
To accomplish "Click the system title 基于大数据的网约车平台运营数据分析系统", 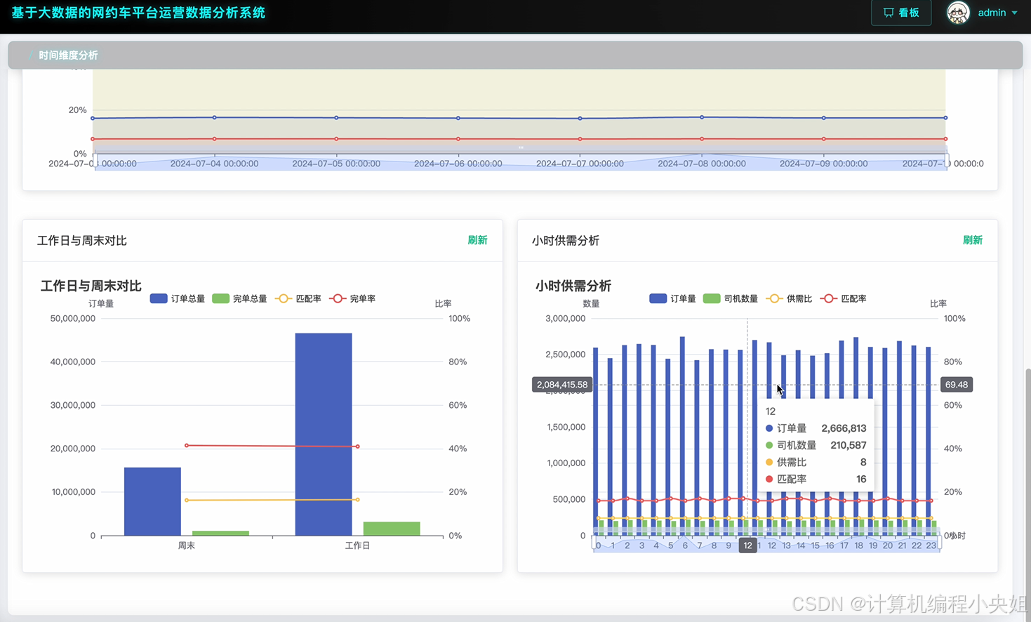I will pyautogui.click(x=138, y=13).
